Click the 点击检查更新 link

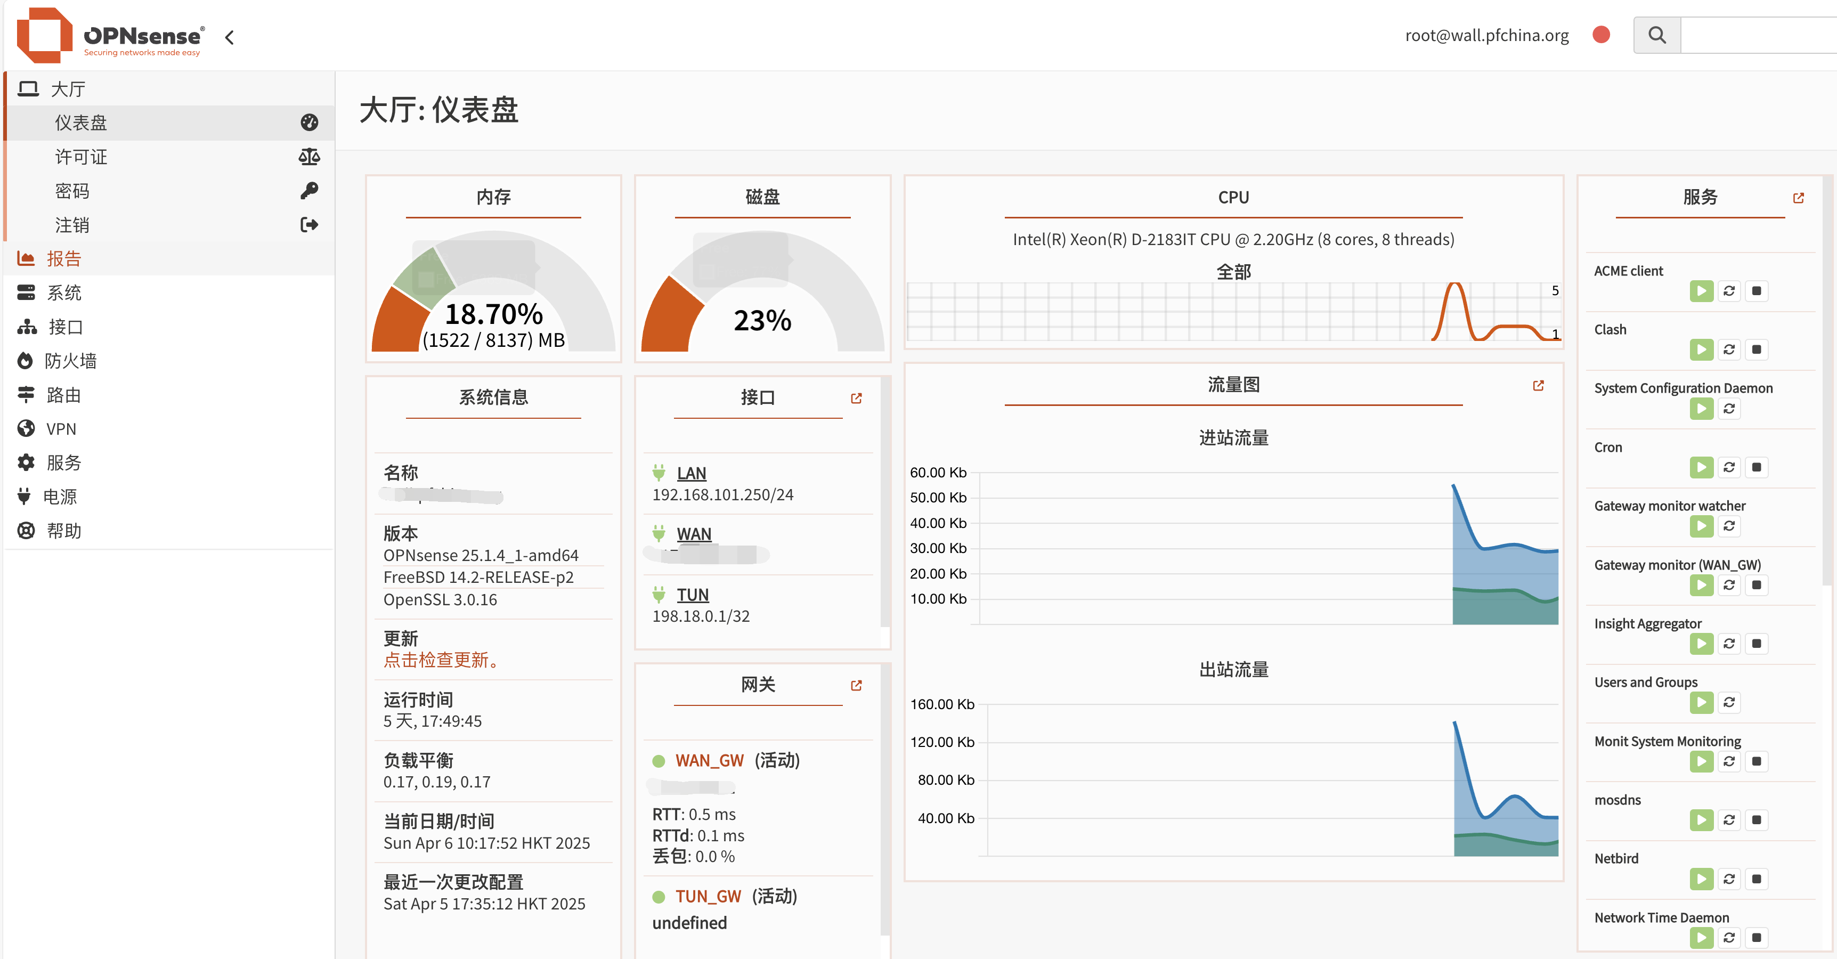point(441,660)
